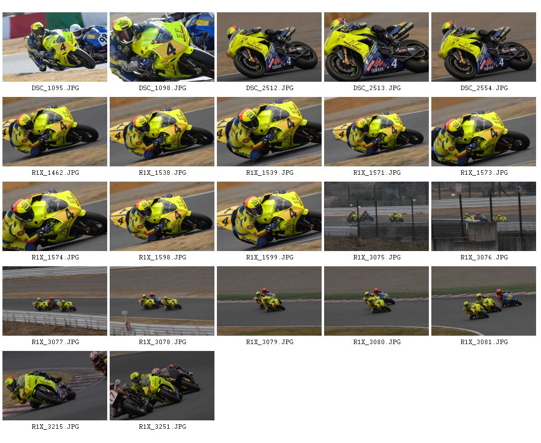Select the R1X_3215.JPG thumbnail
Viewport: 541px width, 443px height.
[x=55, y=386]
